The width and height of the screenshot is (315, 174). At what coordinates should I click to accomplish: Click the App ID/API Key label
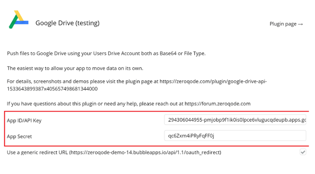pyautogui.click(x=24, y=120)
